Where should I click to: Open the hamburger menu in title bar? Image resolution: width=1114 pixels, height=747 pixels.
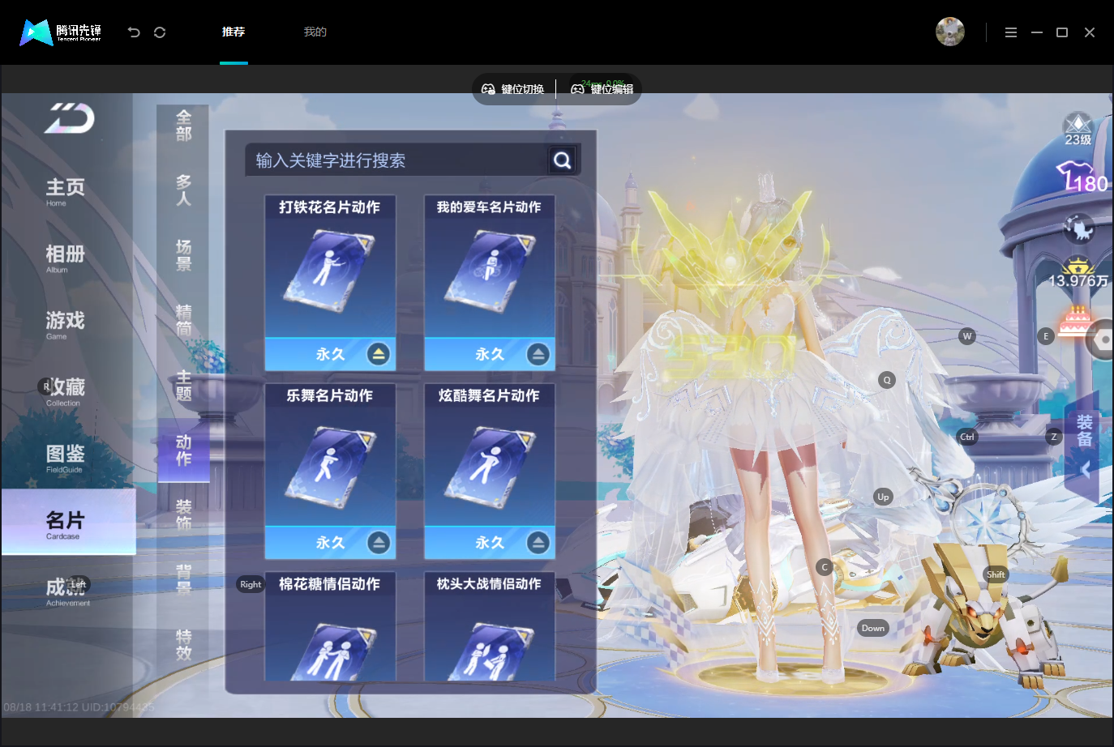tap(1011, 32)
